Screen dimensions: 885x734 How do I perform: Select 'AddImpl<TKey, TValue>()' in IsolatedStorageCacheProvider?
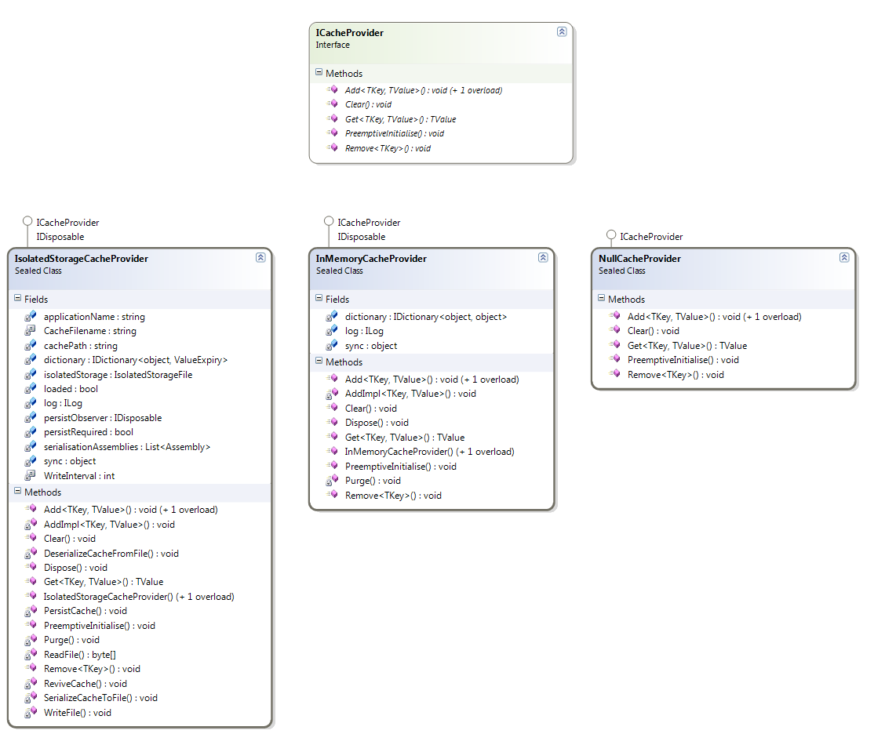point(109,524)
